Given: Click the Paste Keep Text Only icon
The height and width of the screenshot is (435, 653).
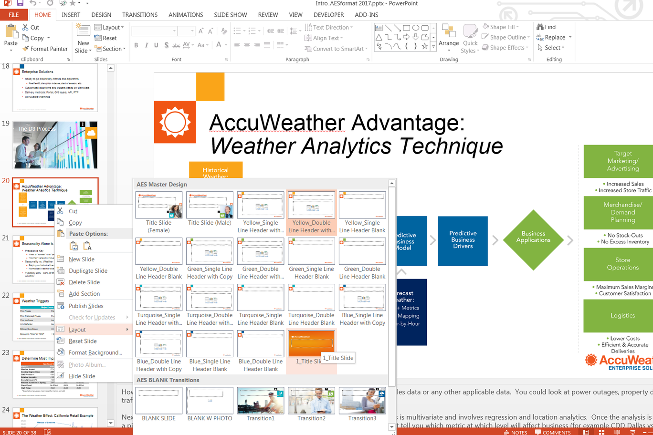Looking at the screenshot, I should (x=87, y=246).
